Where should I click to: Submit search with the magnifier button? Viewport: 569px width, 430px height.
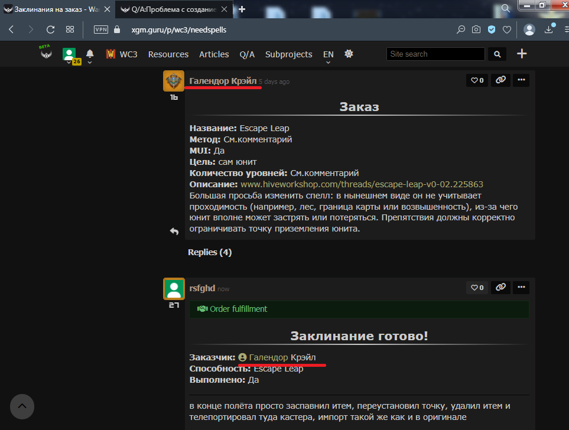[x=497, y=54]
